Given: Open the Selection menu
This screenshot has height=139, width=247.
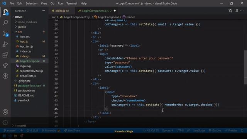Looking at the screenshot, I should point(32,3).
